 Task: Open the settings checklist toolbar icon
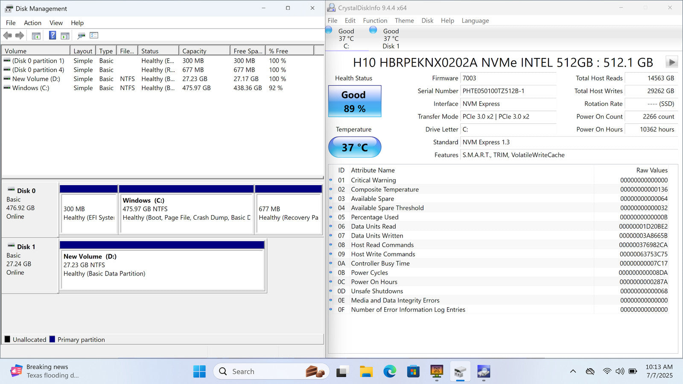click(94, 35)
